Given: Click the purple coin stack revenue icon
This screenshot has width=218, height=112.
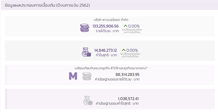Looking at the screenshot, I should tap(85, 28).
